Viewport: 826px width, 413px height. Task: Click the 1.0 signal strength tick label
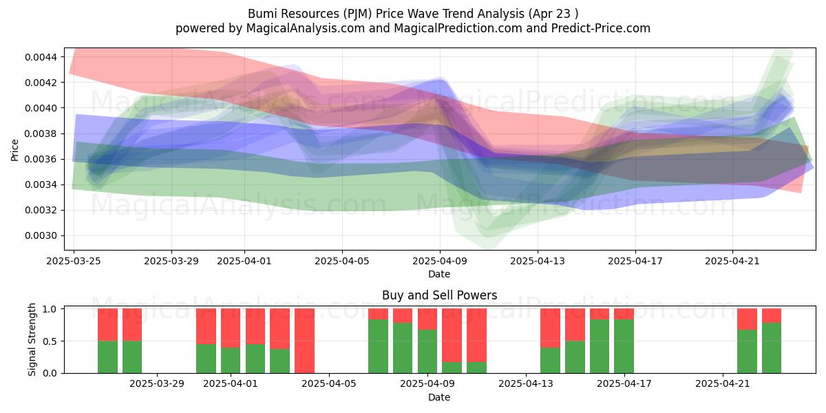pyautogui.click(x=50, y=309)
